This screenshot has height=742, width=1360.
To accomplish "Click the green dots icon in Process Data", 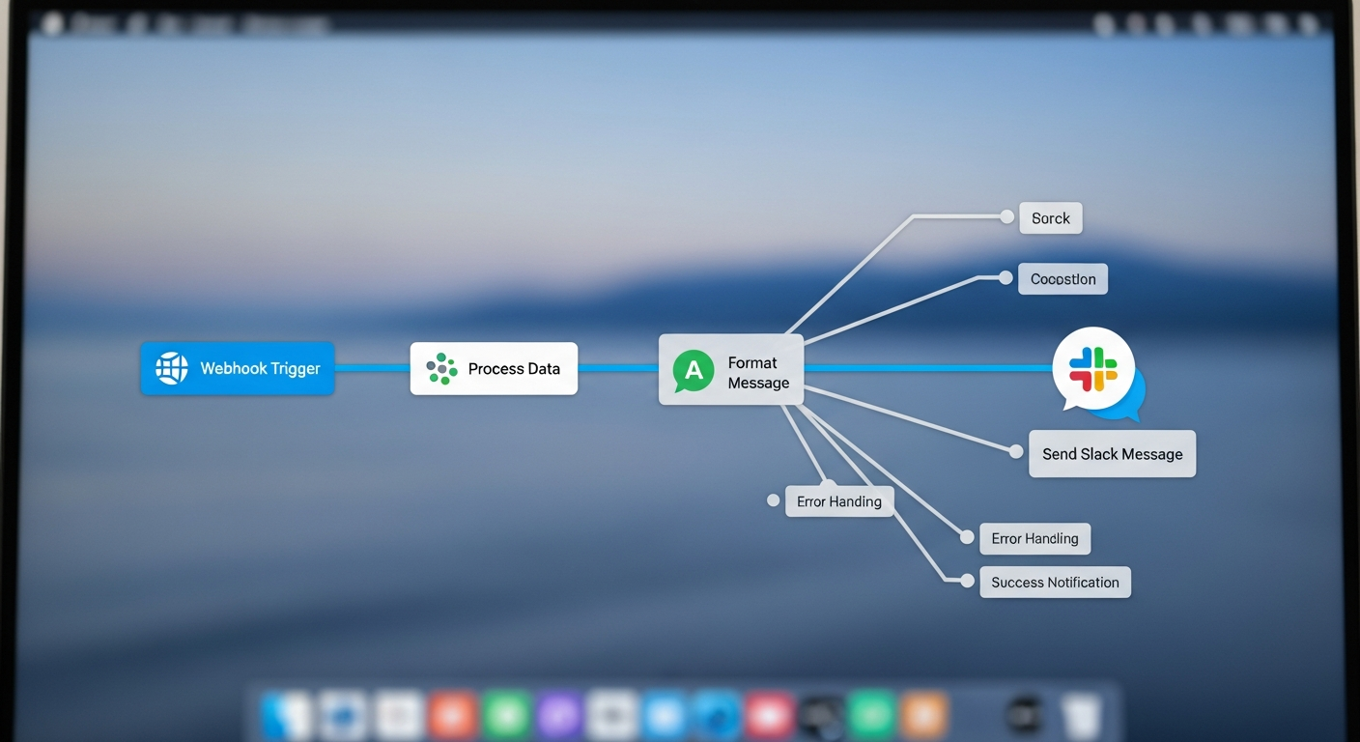I will click(441, 368).
